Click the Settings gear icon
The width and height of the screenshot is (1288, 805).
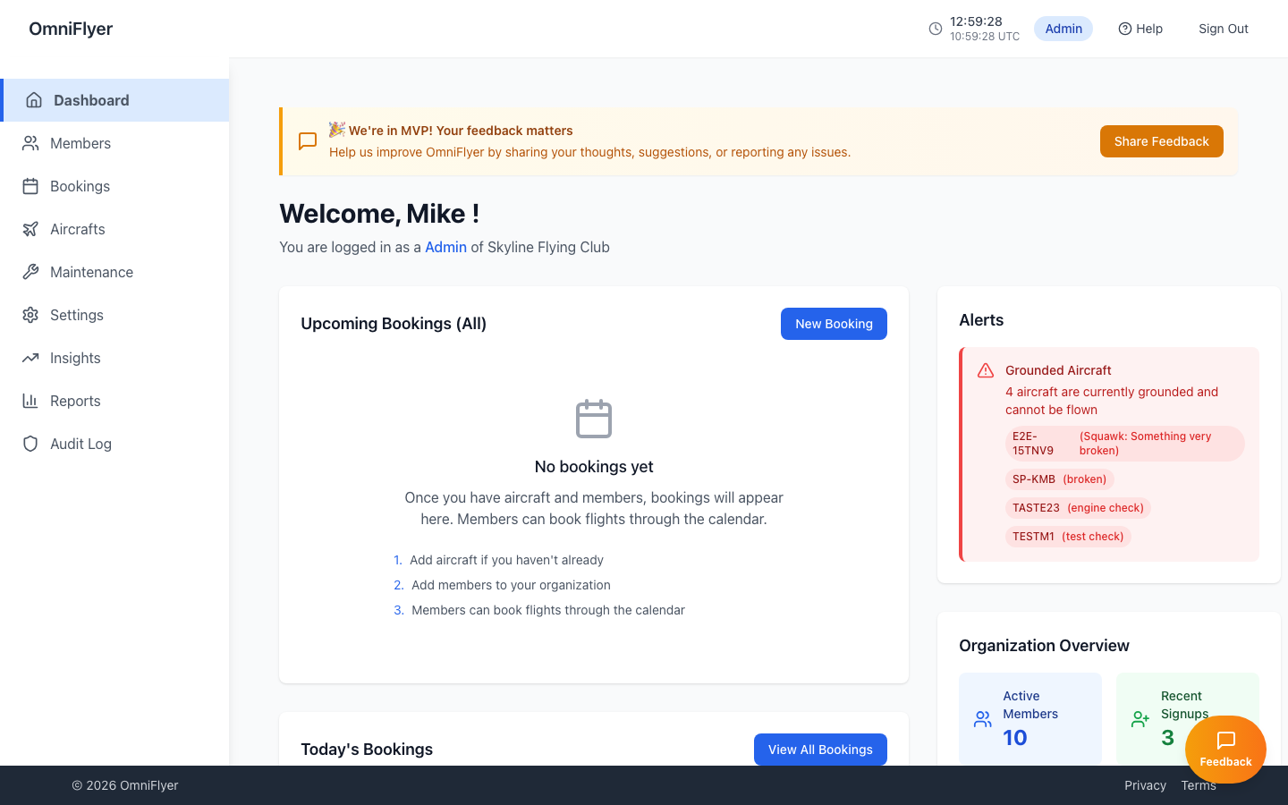[x=30, y=315]
